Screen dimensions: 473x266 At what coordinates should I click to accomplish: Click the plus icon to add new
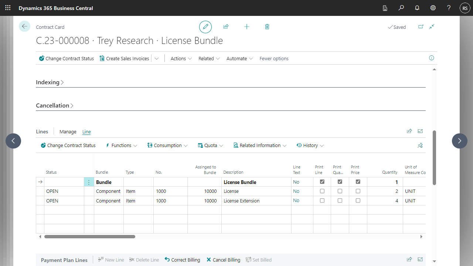click(x=246, y=27)
